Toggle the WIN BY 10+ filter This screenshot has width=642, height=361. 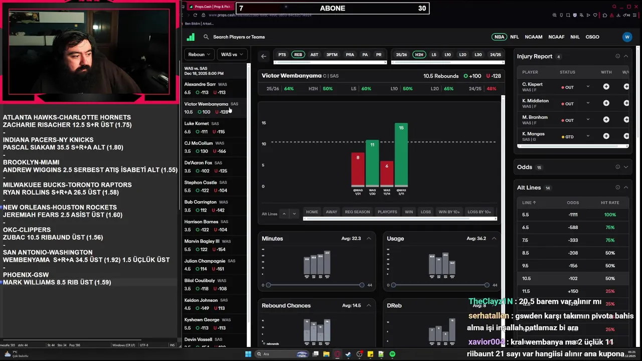(449, 212)
